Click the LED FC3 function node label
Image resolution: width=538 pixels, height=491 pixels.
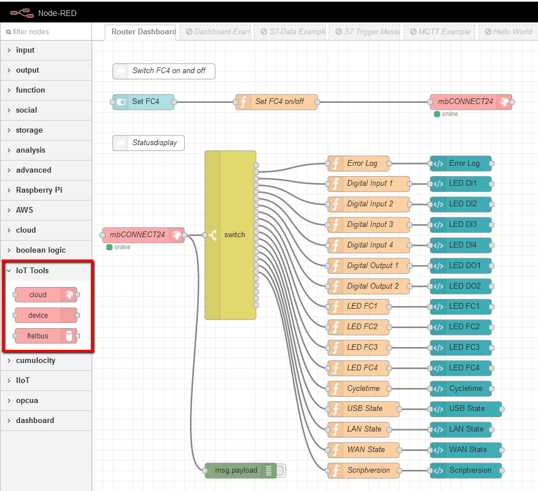[362, 347]
